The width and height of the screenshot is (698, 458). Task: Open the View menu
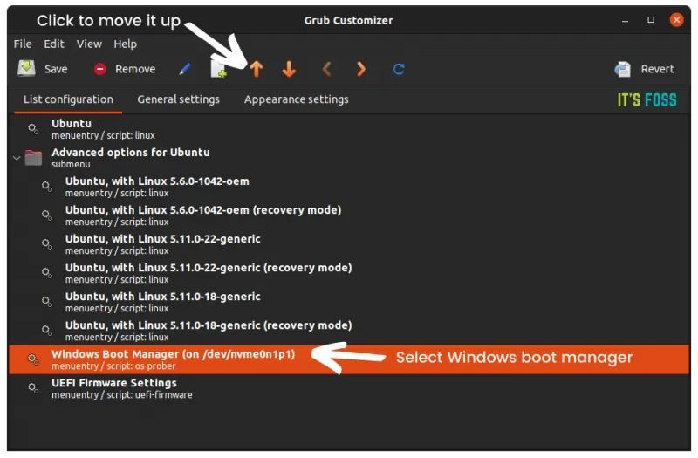pyautogui.click(x=89, y=44)
